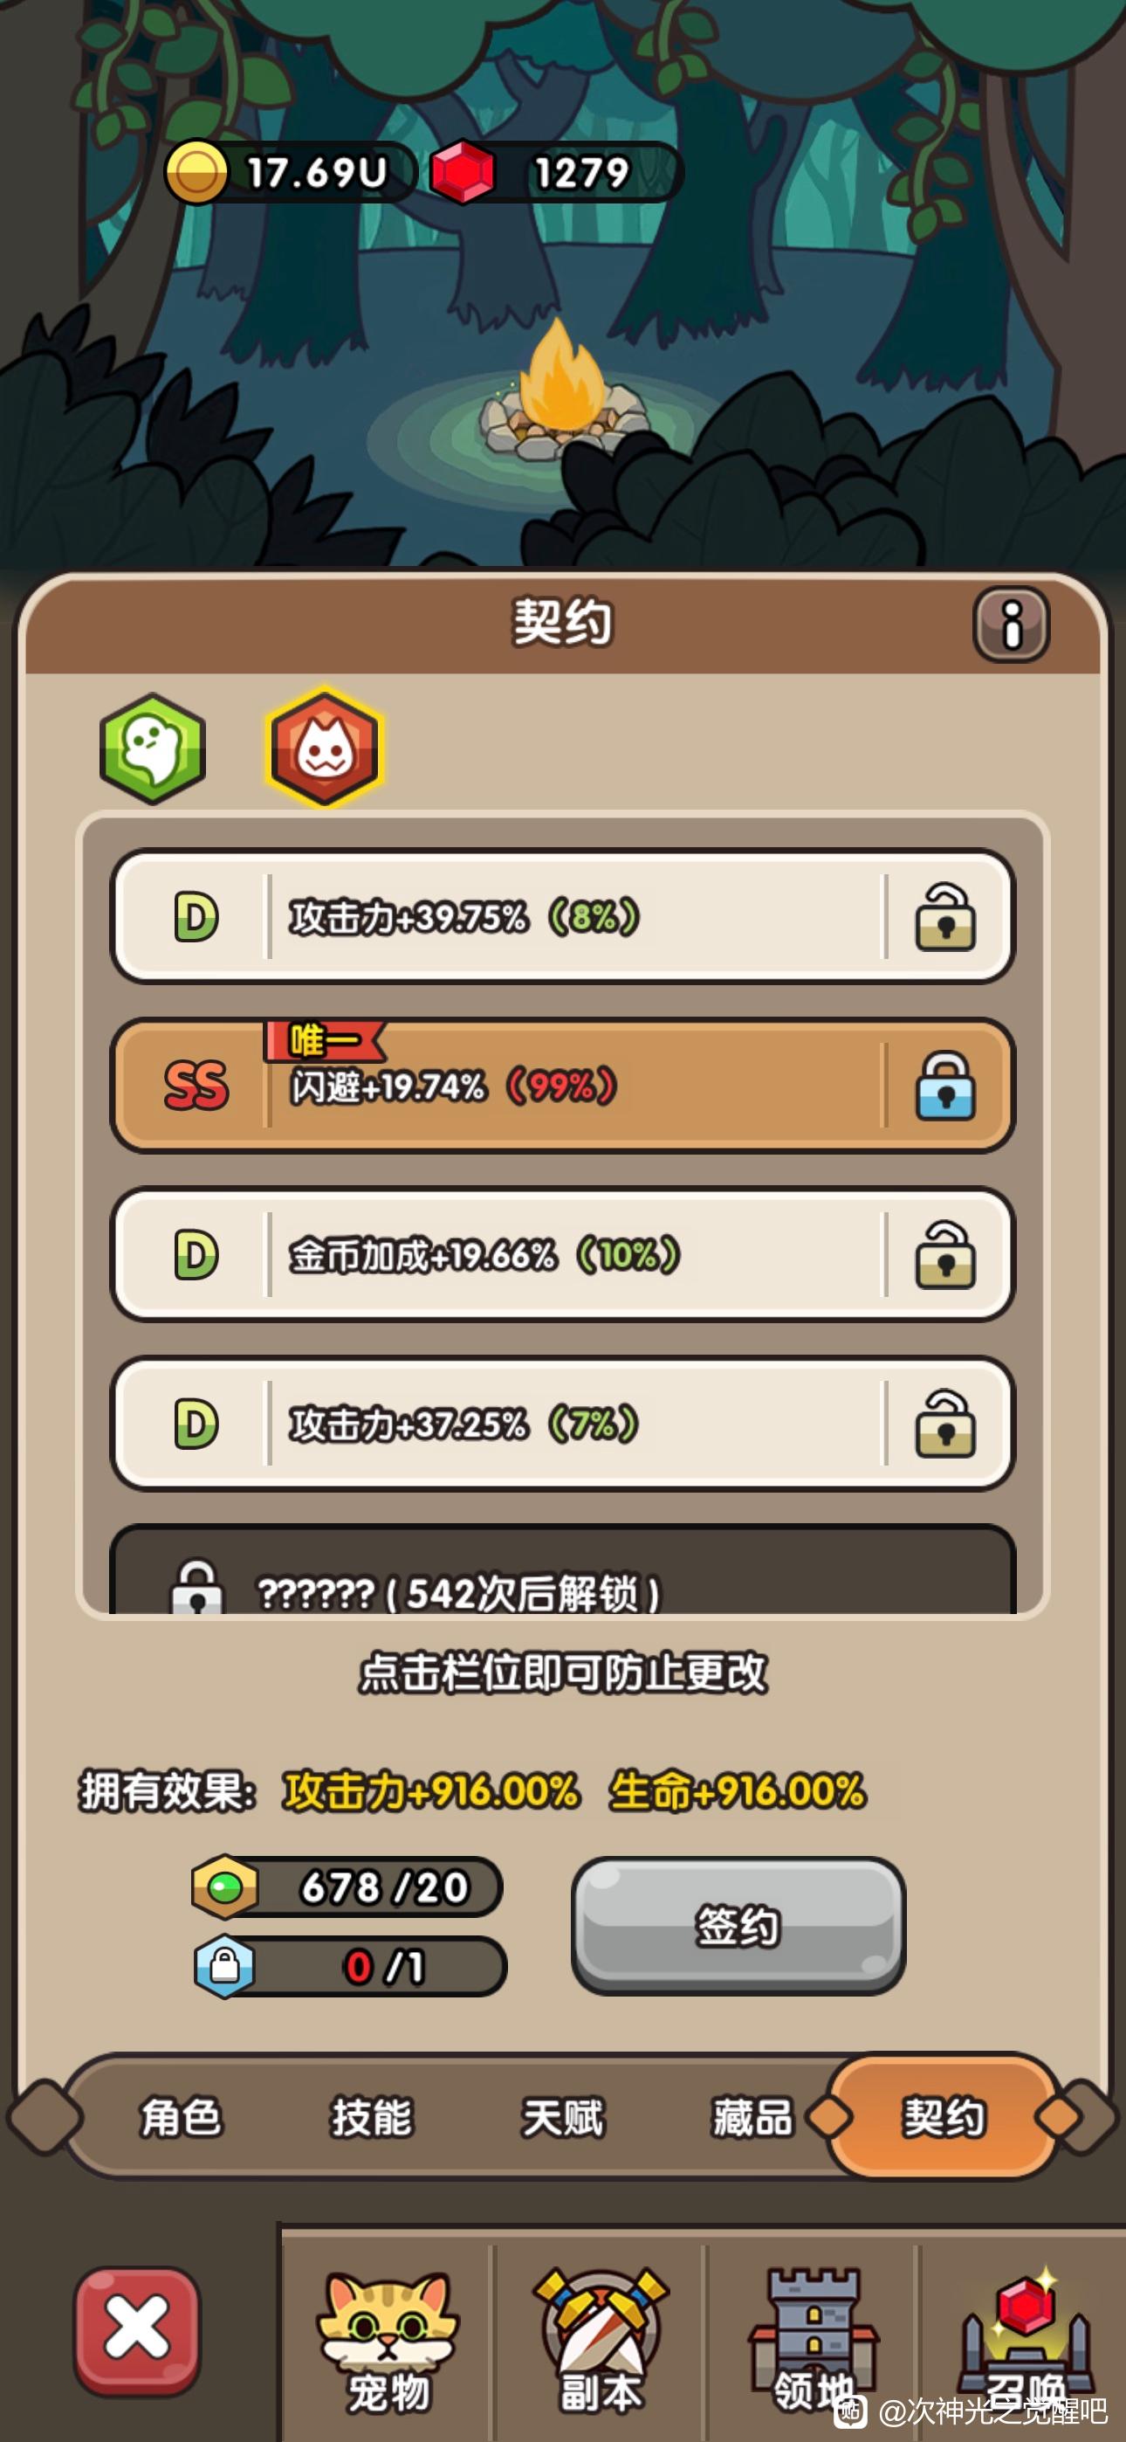Toggle lock on 金币加成+19.66% slot

click(944, 1254)
